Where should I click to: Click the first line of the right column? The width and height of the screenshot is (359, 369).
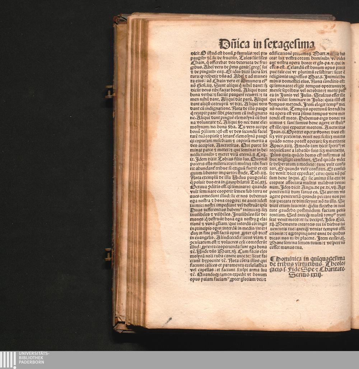tap(307, 53)
